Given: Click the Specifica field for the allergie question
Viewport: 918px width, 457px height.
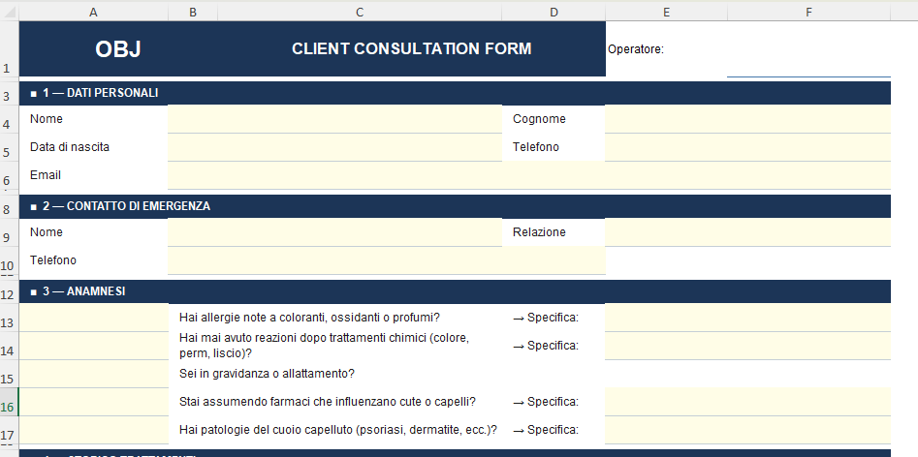Looking at the screenshot, I should click(x=747, y=318).
